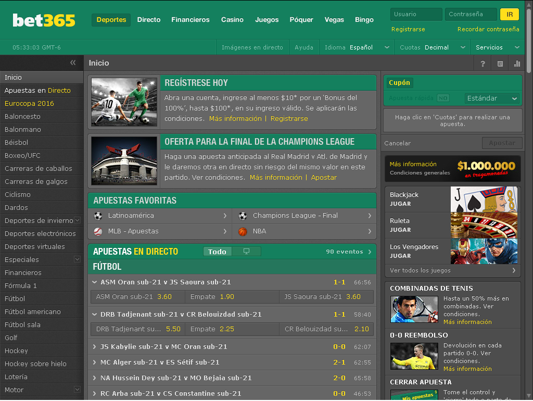Toggle Apuesta rápida NO switch
This screenshot has width=533, height=401.
click(443, 98)
